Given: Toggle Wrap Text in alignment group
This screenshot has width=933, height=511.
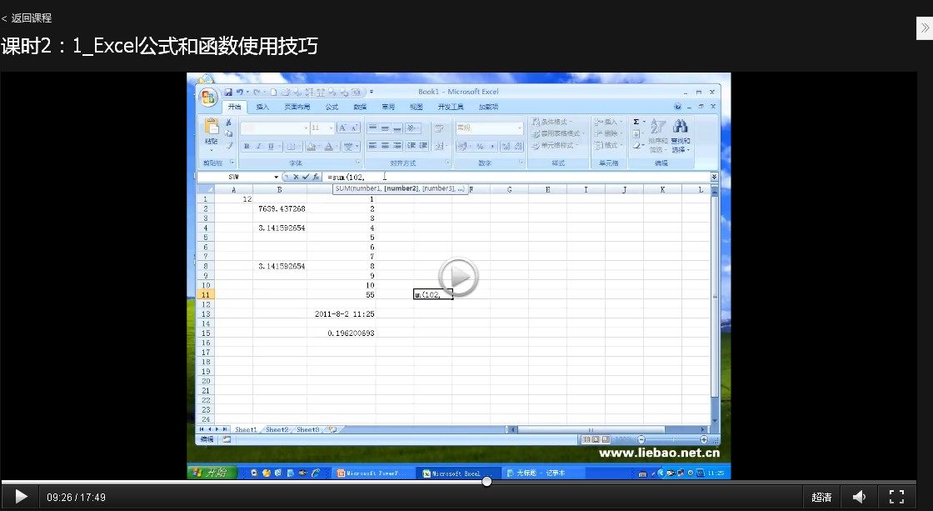Looking at the screenshot, I should [x=439, y=128].
